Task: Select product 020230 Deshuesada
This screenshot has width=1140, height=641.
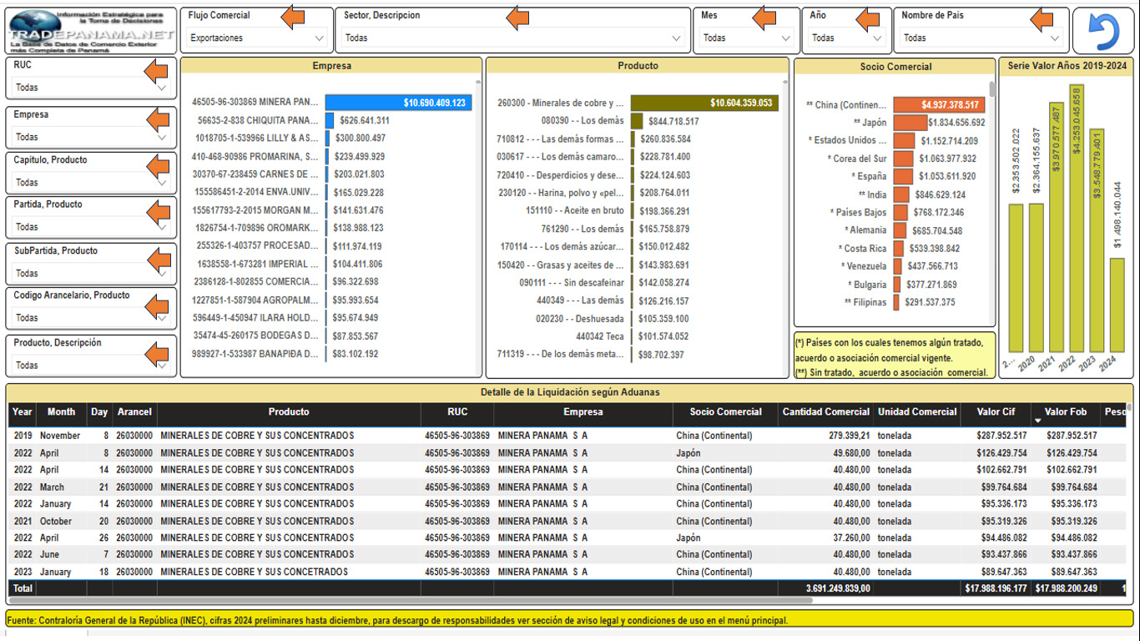Action: (x=579, y=319)
